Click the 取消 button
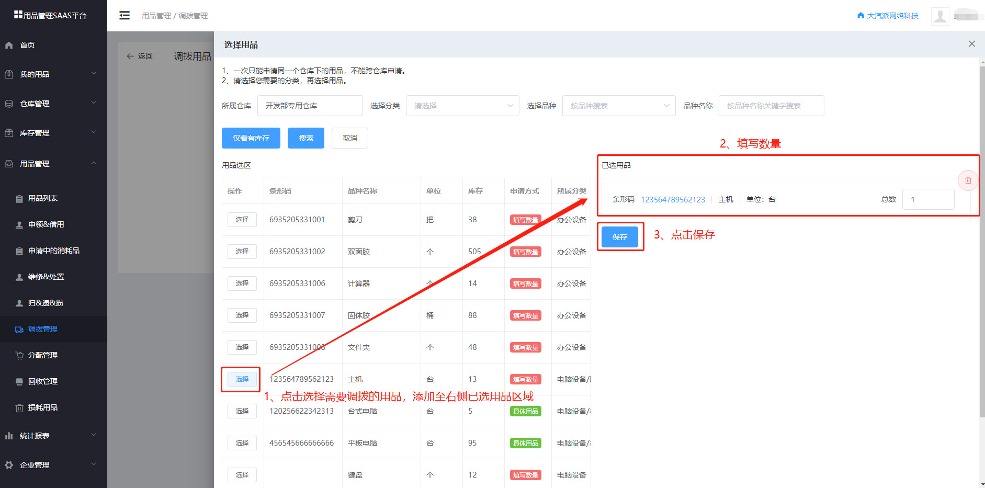The width and height of the screenshot is (985, 488). pos(350,138)
